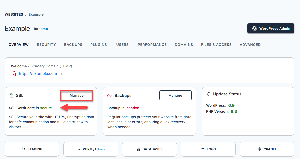Go to the Users tab
The height and width of the screenshot is (159, 300).
(122, 45)
